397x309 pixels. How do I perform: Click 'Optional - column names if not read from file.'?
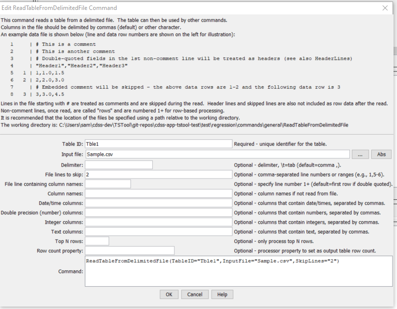(x=286, y=194)
